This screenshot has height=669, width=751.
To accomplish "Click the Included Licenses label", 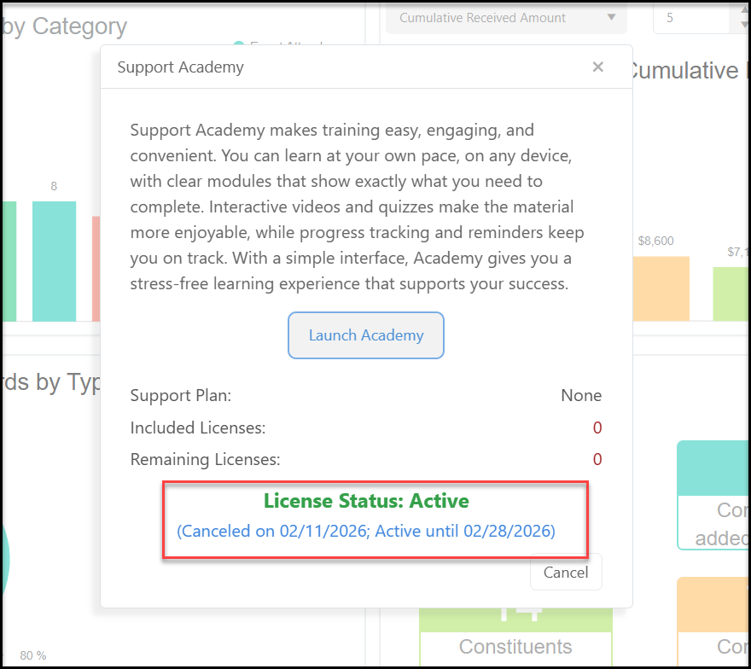I will [x=198, y=428].
